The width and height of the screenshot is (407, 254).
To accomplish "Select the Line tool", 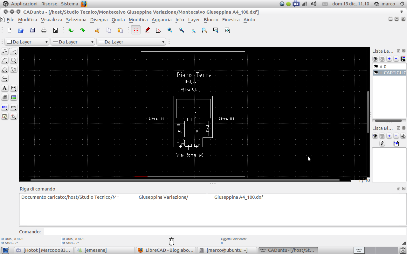I will pyautogui.click(x=13, y=51).
